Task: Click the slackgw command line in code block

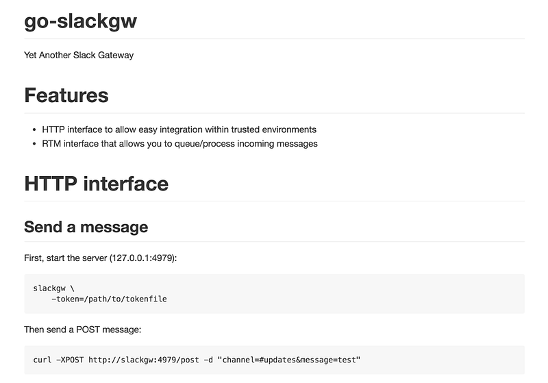Action: point(54,288)
